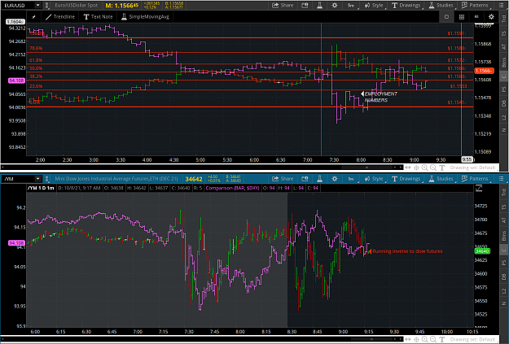509x344 pixels.
Task: Click the link icon beside EUR/USD symbol
Action: point(46,5)
